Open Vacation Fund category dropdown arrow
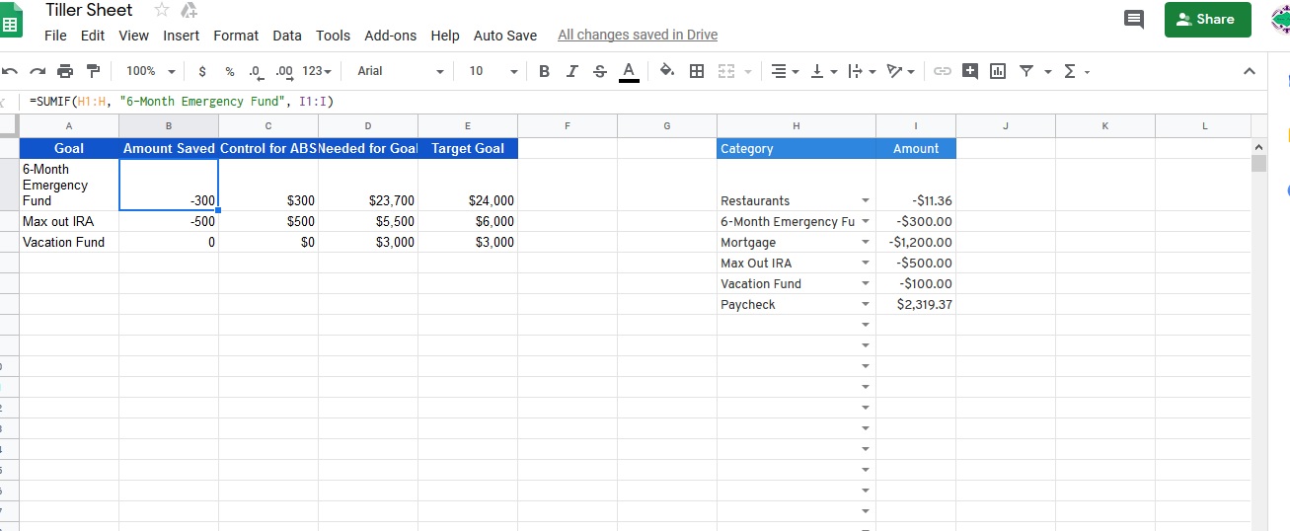 866,283
